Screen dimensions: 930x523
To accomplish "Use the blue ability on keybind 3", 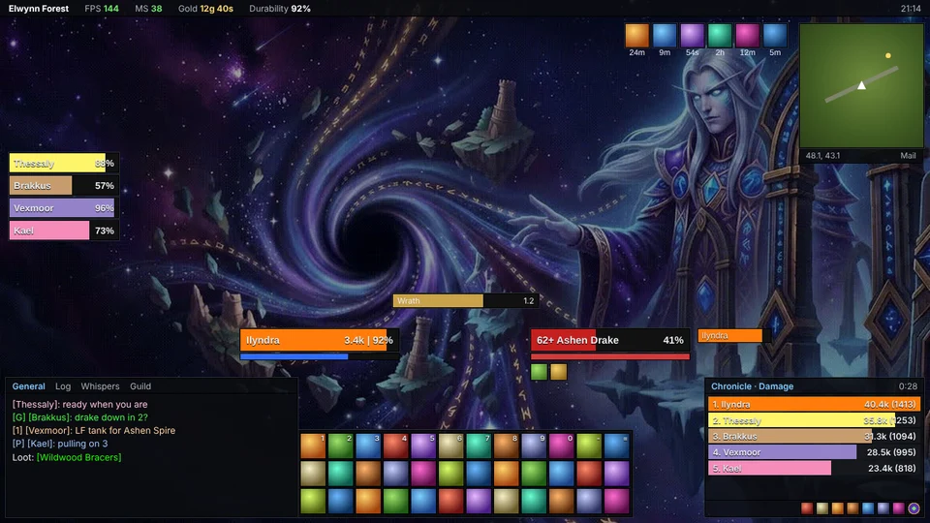I will click(x=368, y=446).
